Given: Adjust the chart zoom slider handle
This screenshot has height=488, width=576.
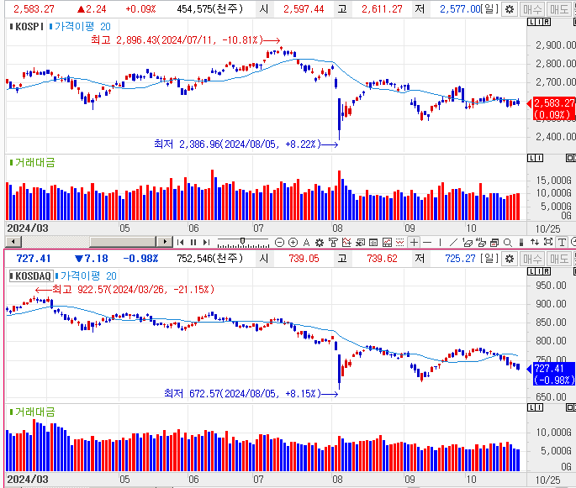Looking at the screenshot, I should 242,241.
